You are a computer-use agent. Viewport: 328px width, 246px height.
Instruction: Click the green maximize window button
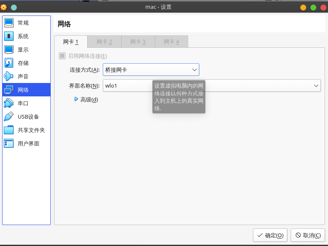click(313, 8)
